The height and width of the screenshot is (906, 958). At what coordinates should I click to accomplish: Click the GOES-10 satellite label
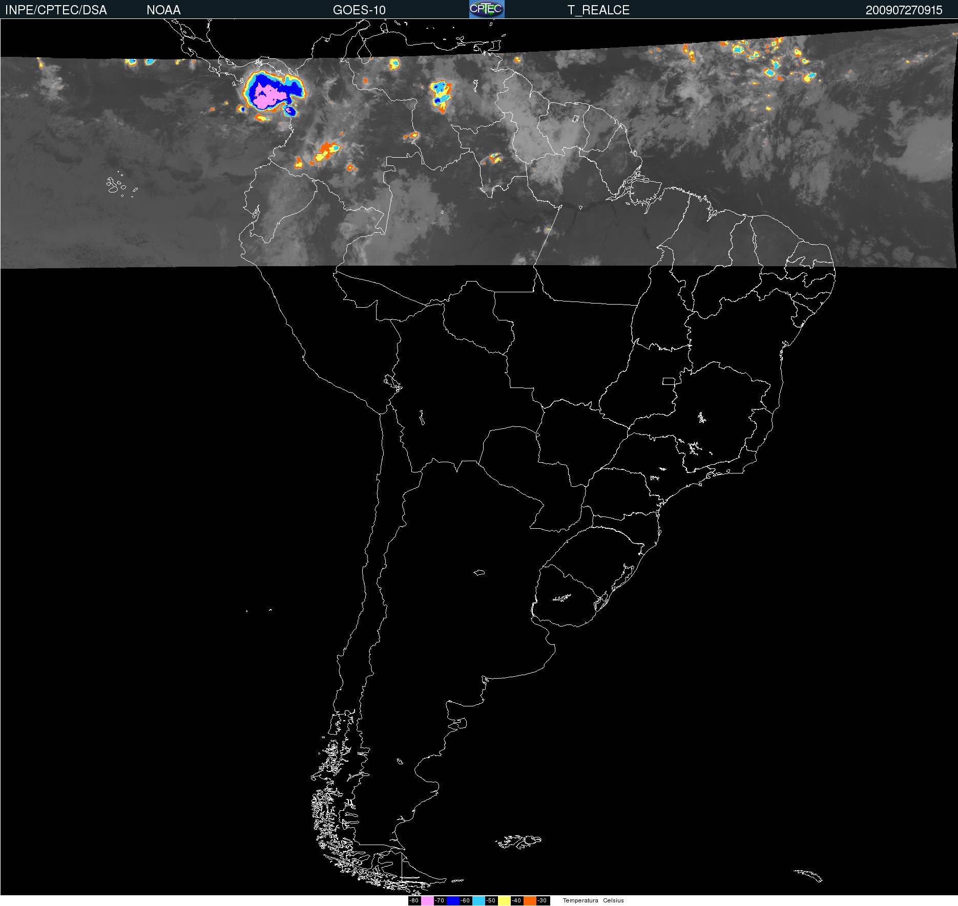(359, 10)
